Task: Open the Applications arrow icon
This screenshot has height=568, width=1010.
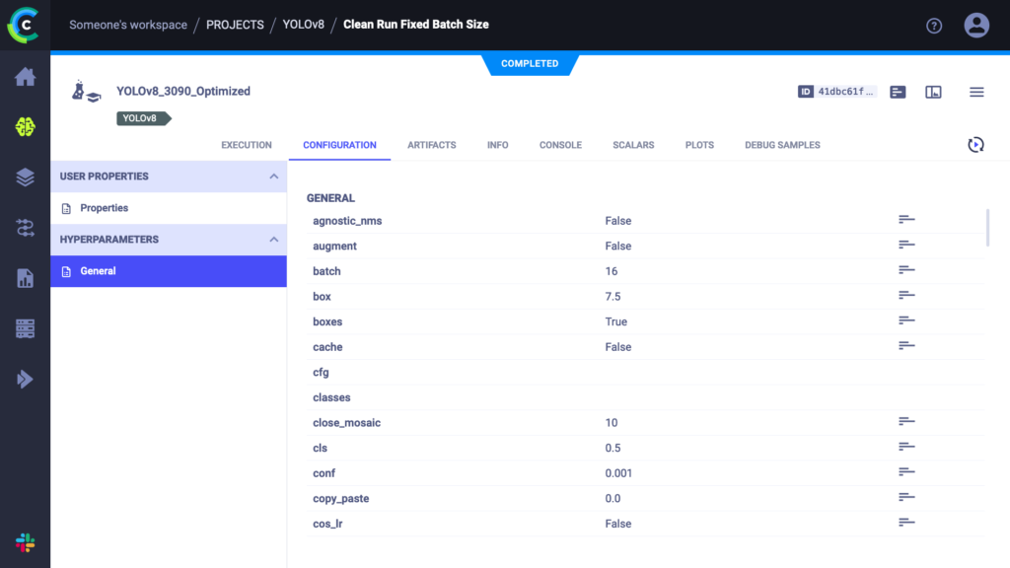Action: tap(25, 379)
